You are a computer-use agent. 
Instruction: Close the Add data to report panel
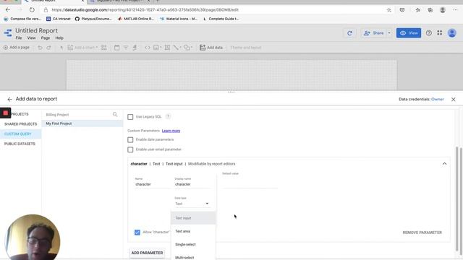coord(454,100)
